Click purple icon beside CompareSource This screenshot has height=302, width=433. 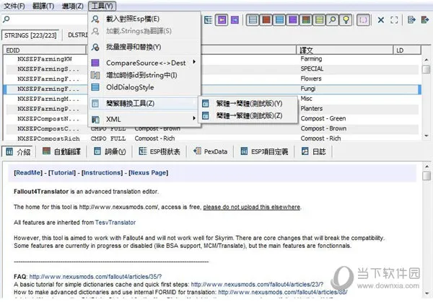[95, 63]
